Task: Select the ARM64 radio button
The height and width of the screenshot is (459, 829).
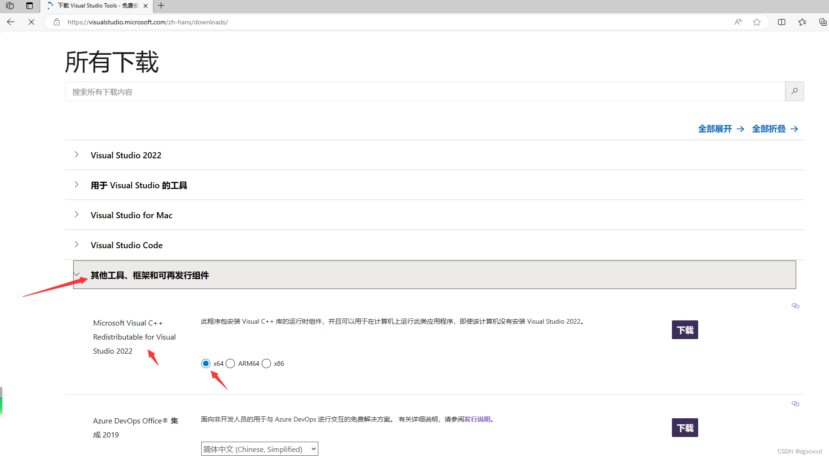Action: point(230,363)
